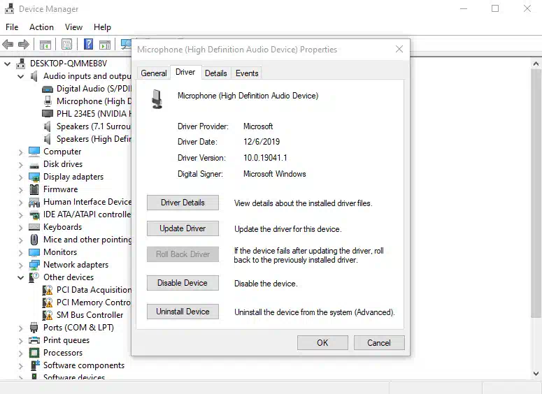Click the Action pane toolbar icon
542x394 pixels.
coord(105,44)
